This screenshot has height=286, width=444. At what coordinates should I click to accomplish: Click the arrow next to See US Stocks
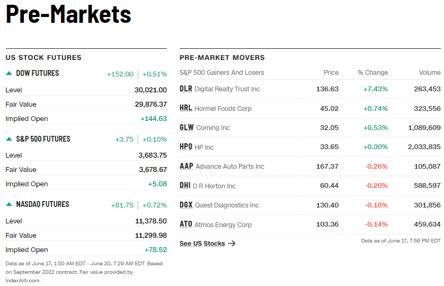tap(232, 244)
